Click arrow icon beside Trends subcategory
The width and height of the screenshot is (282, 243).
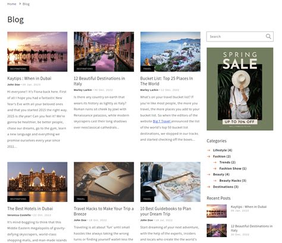coord(215,162)
